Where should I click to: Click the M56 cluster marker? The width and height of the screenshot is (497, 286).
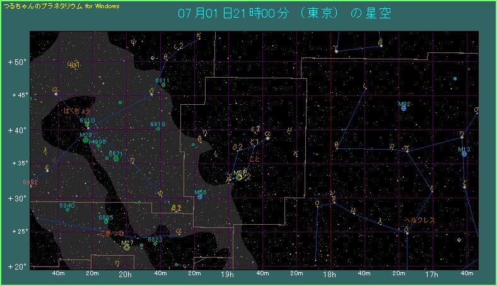200,196
